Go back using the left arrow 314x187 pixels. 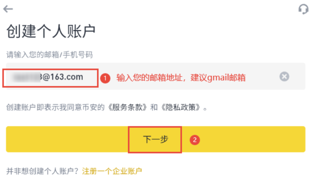8,9
